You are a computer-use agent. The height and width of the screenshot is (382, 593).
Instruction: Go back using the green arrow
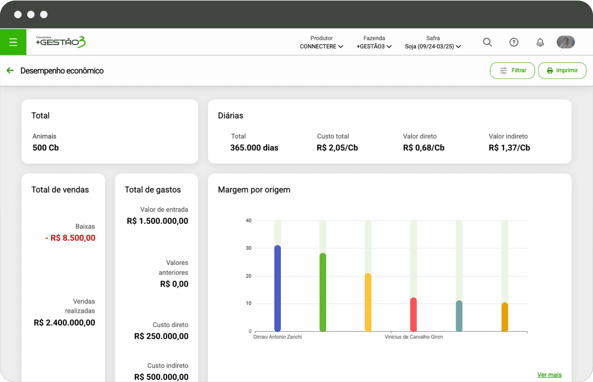coord(10,71)
